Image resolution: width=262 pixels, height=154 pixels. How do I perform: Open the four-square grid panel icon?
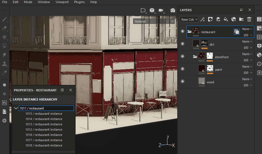pyautogui.click(x=259, y=37)
